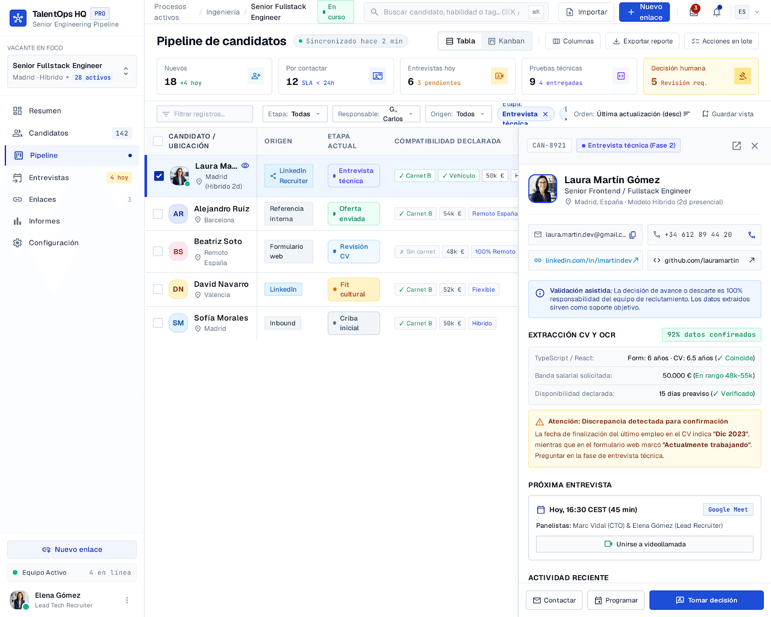Select David Navarro's row checkbox
Viewport: 771px width, 617px height.
coord(158,289)
